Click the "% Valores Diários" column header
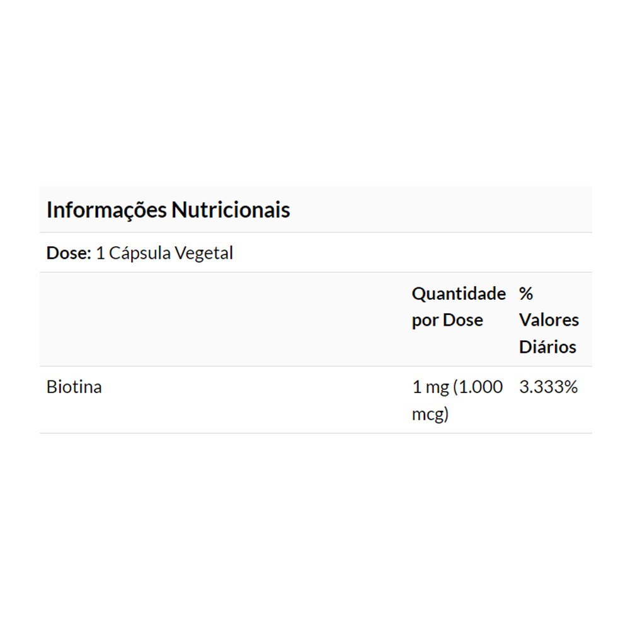This screenshot has height=630, width=630. pyautogui.click(x=548, y=320)
